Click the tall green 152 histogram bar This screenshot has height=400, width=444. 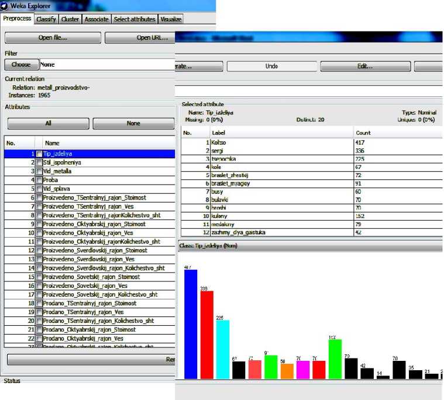pos(335,359)
